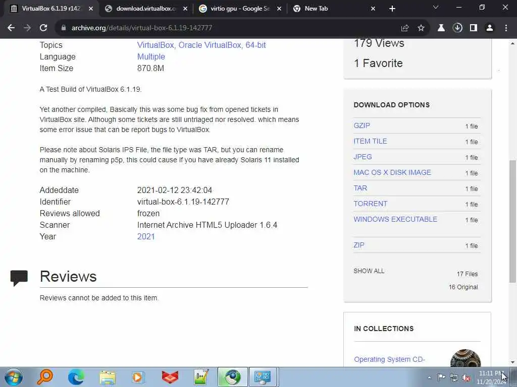Click the 17 Files count text
The height and width of the screenshot is (387, 517).
[x=467, y=274]
